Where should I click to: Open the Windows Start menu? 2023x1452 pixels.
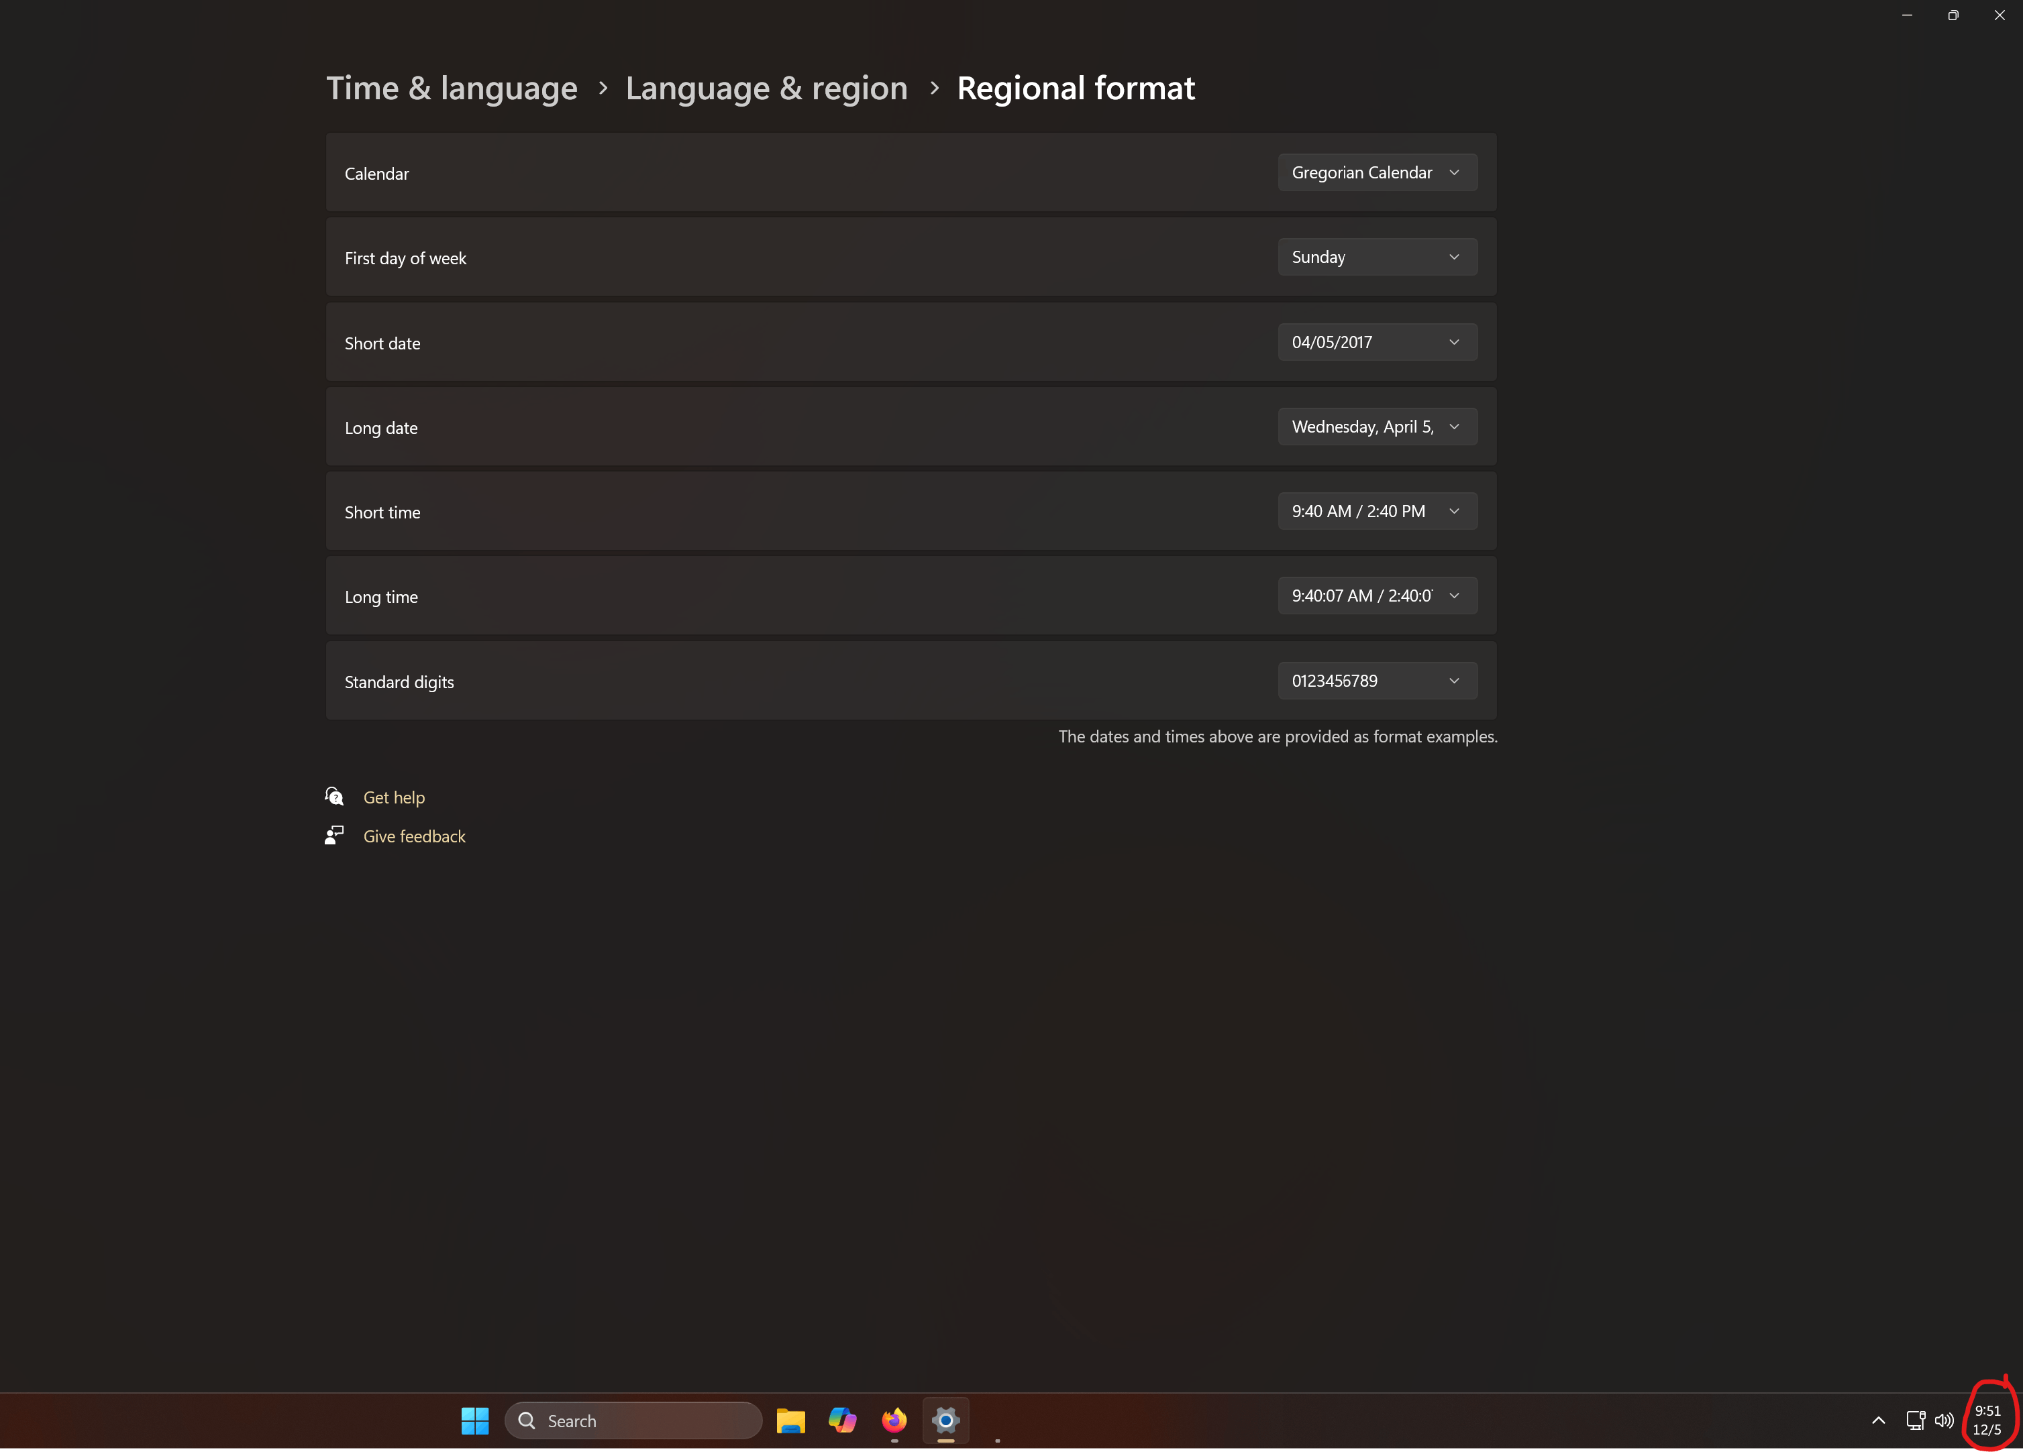[474, 1420]
